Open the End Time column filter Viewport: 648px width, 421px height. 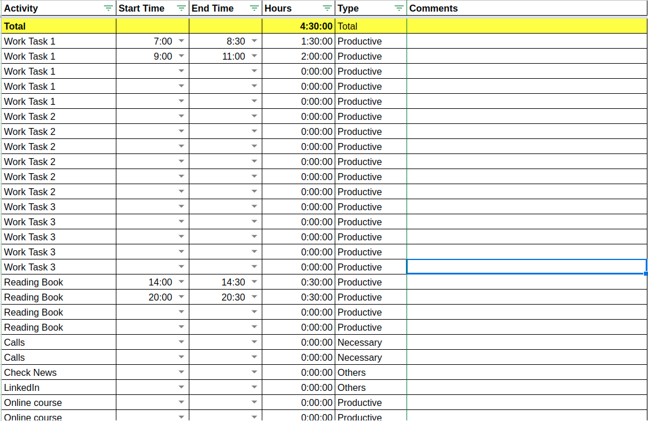point(254,8)
